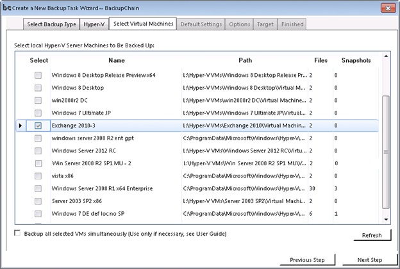Viewport: 400px width, 269px height.
Task: Click the Server 2003 SP2 x86 name cell
Action: tap(116, 201)
